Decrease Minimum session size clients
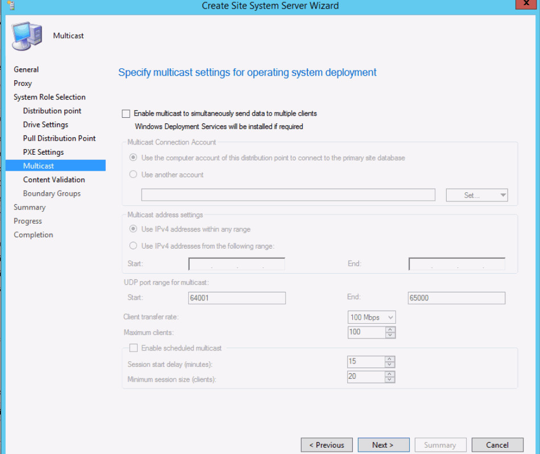This screenshot has width=540, height=454. 390,379
